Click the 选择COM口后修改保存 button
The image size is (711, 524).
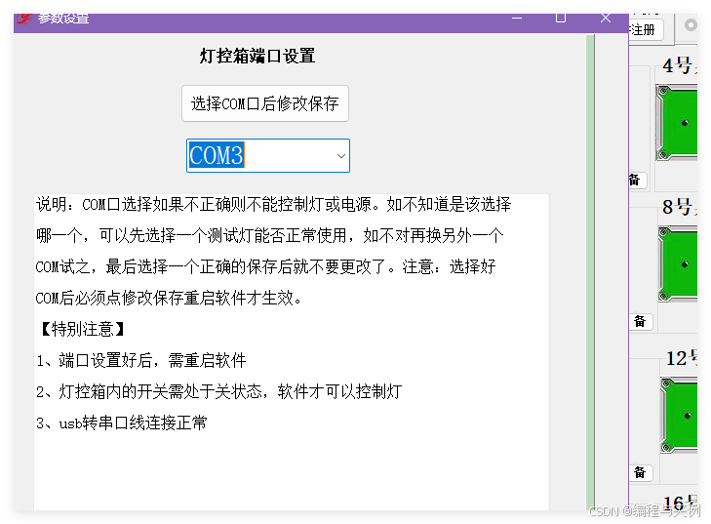265,103
